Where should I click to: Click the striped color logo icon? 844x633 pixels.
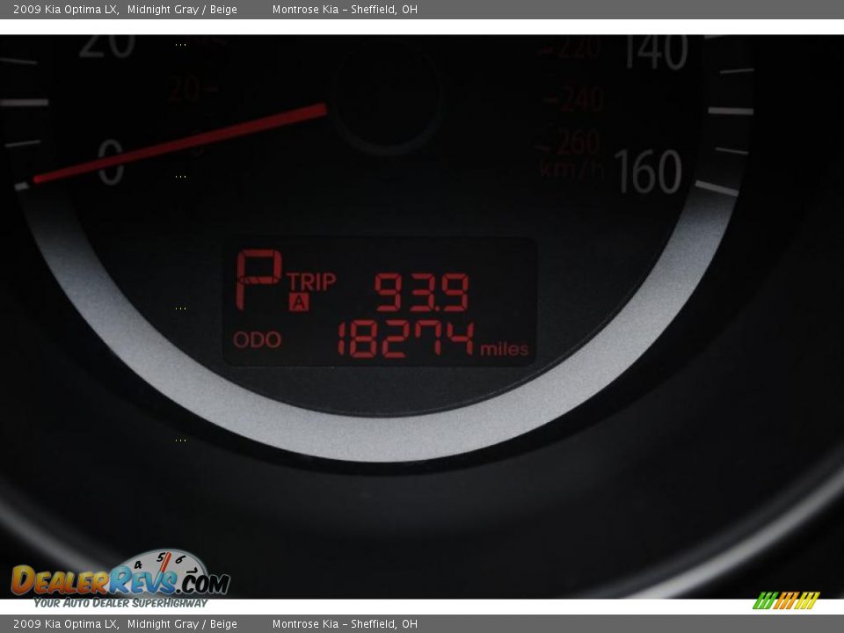click(x=786, y=600)
